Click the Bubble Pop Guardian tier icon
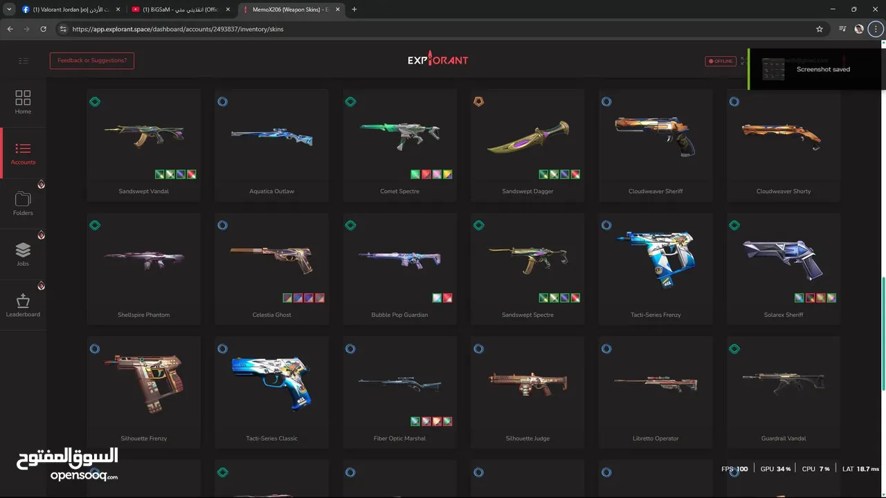Viewport: 886px width, 498px height. (350, 225)
